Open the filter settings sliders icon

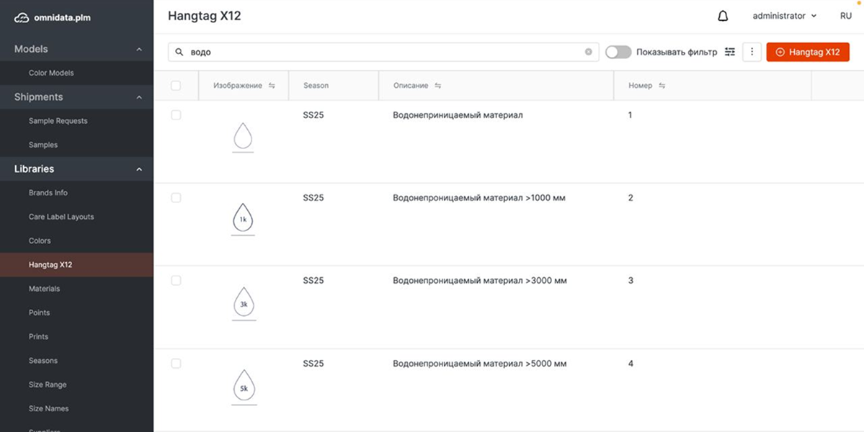(x=730, y=52)
